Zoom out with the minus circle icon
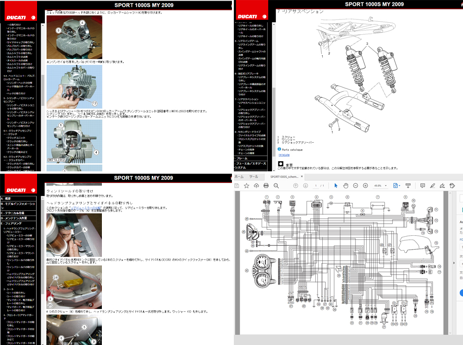Image resolution: width=463 pixels, height=345 pixels. tap(356, 186)
